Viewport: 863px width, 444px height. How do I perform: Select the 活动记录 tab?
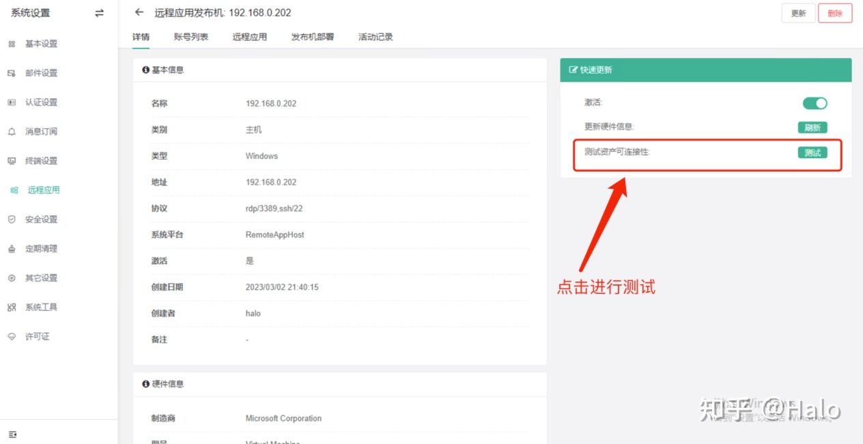tap(376, 38)
